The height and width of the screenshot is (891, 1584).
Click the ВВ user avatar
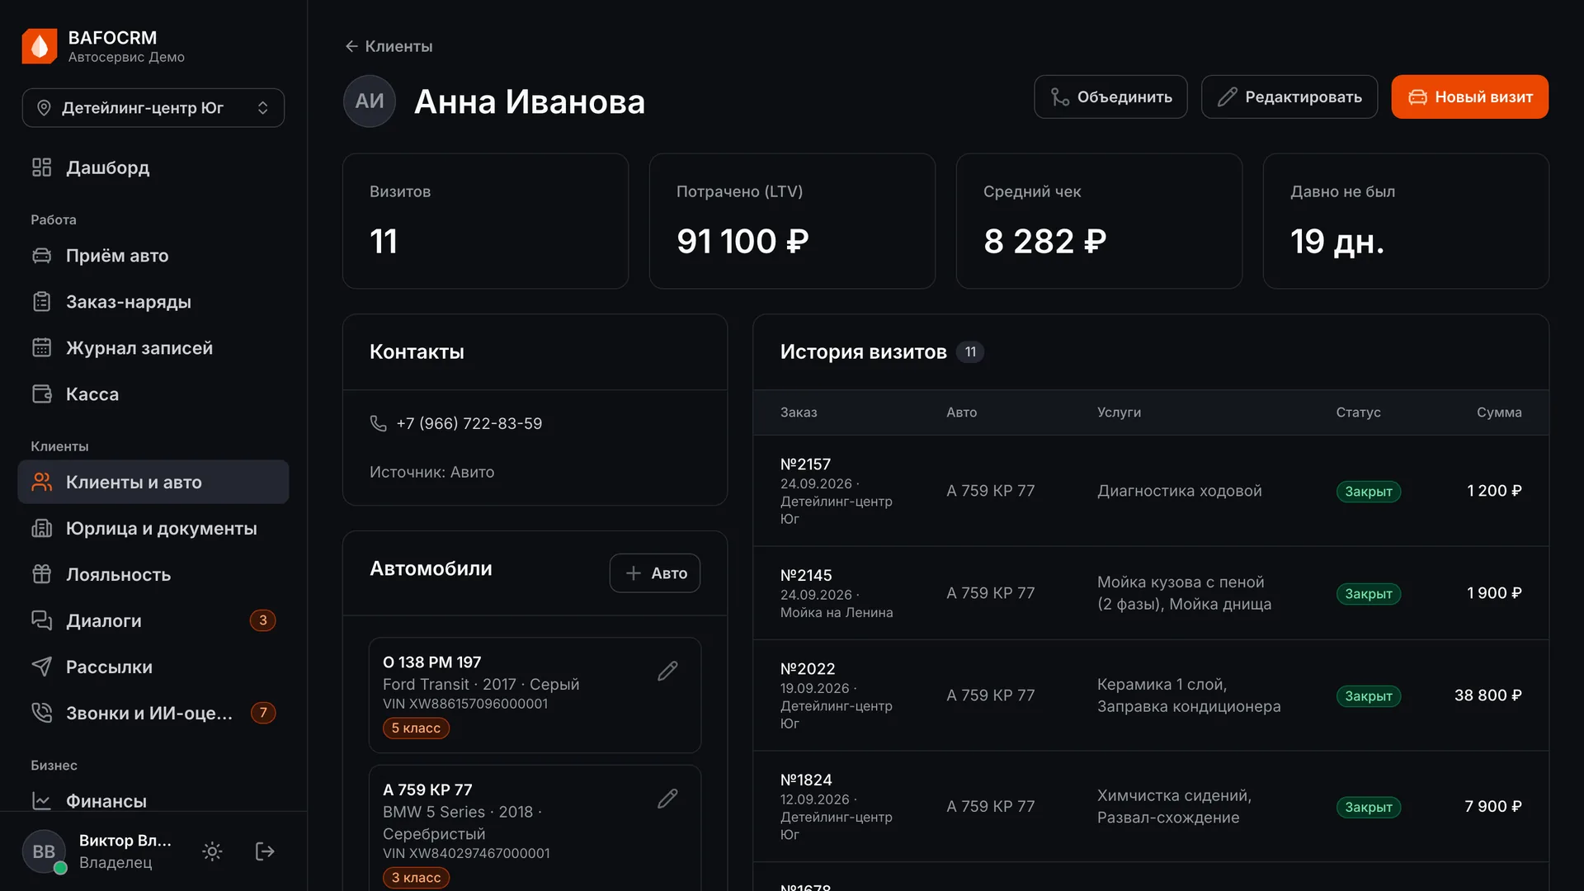click(44, 851)
